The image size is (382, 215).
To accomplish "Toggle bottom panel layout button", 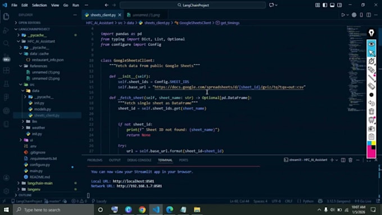I will coord(332,5).
